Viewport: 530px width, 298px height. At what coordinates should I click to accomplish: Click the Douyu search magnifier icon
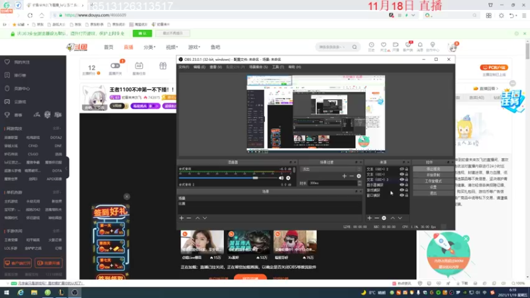click(x=354, y=47)
